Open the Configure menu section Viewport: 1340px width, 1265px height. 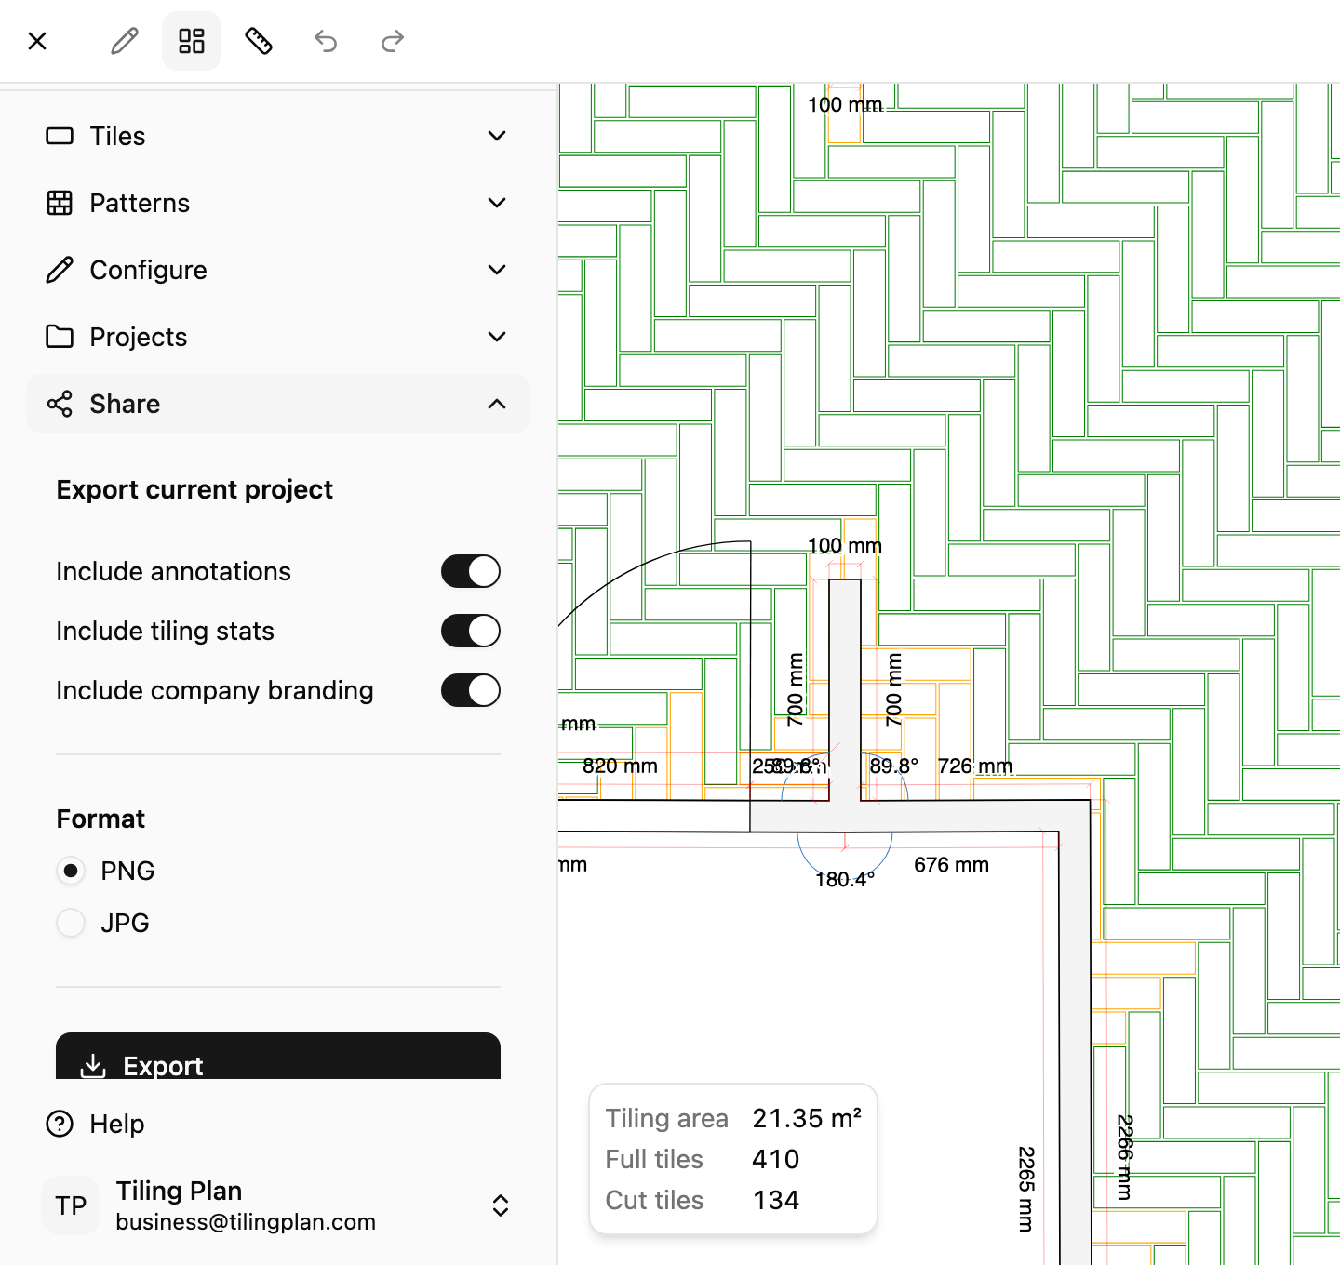coord(278,270)
